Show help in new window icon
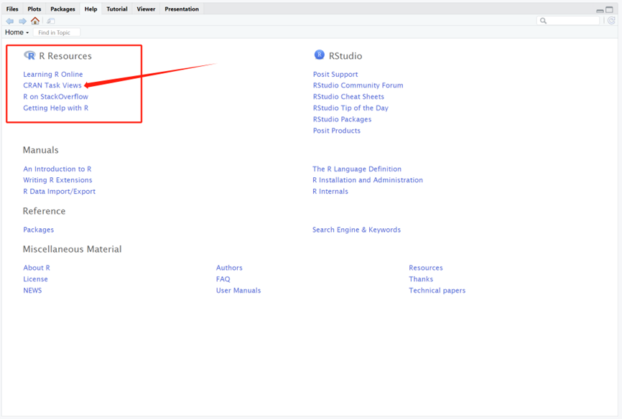Image resolution: width=622 pixels, height=419 pixels. (51, 21)
